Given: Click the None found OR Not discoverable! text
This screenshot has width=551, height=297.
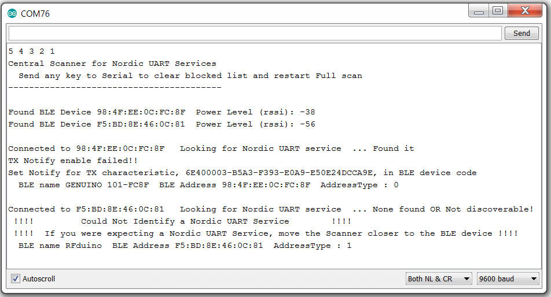Looking at the screenshot, I should [453, 209].
